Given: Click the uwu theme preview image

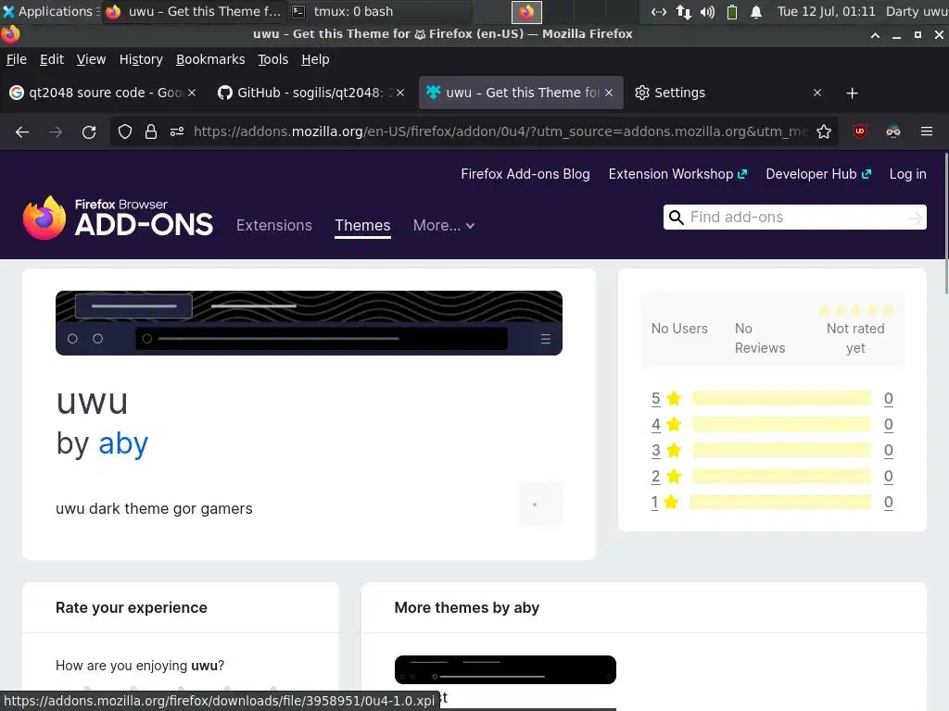Looking at the screenshot, I should coord(309,323).
